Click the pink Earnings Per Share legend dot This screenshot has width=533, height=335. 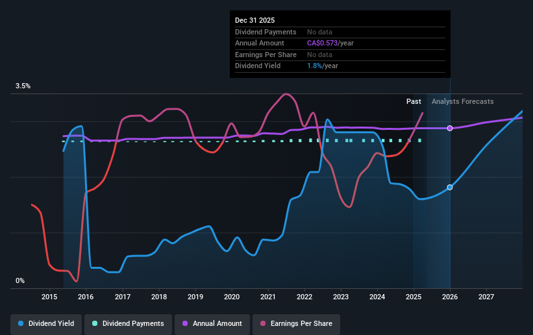pos(263,323)
